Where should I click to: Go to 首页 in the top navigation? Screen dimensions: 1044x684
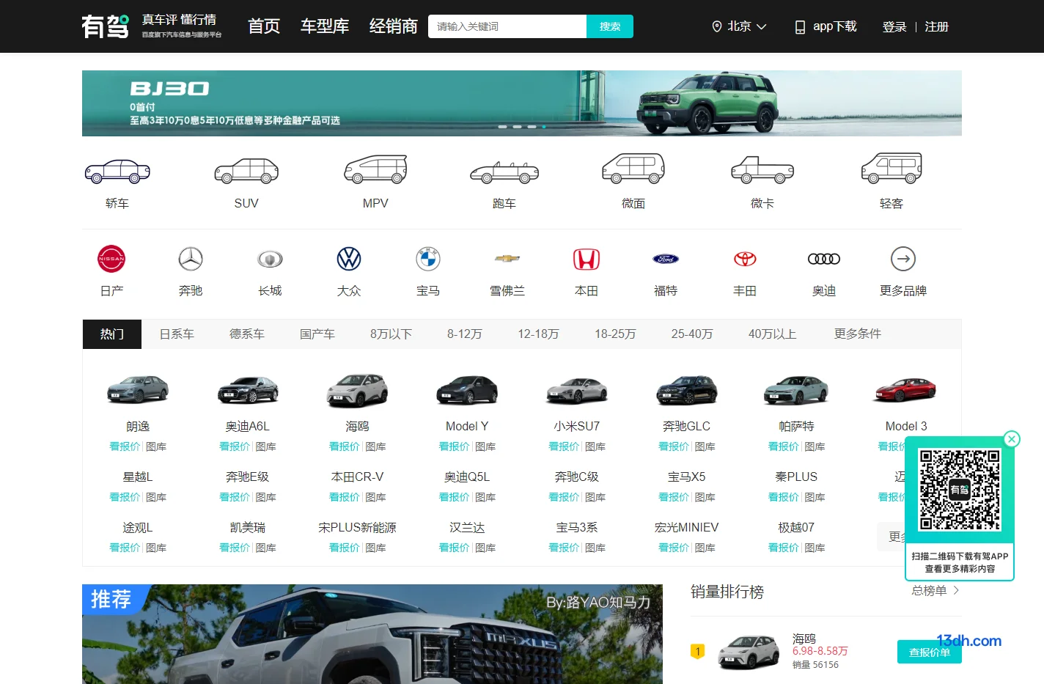(264, 26)
